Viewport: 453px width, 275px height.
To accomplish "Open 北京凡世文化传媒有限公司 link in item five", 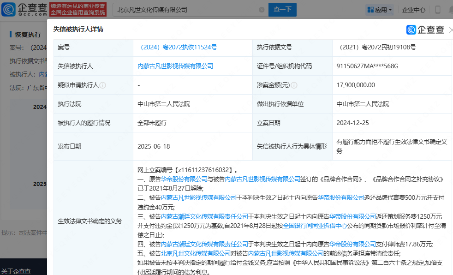I will pos(196,253).
